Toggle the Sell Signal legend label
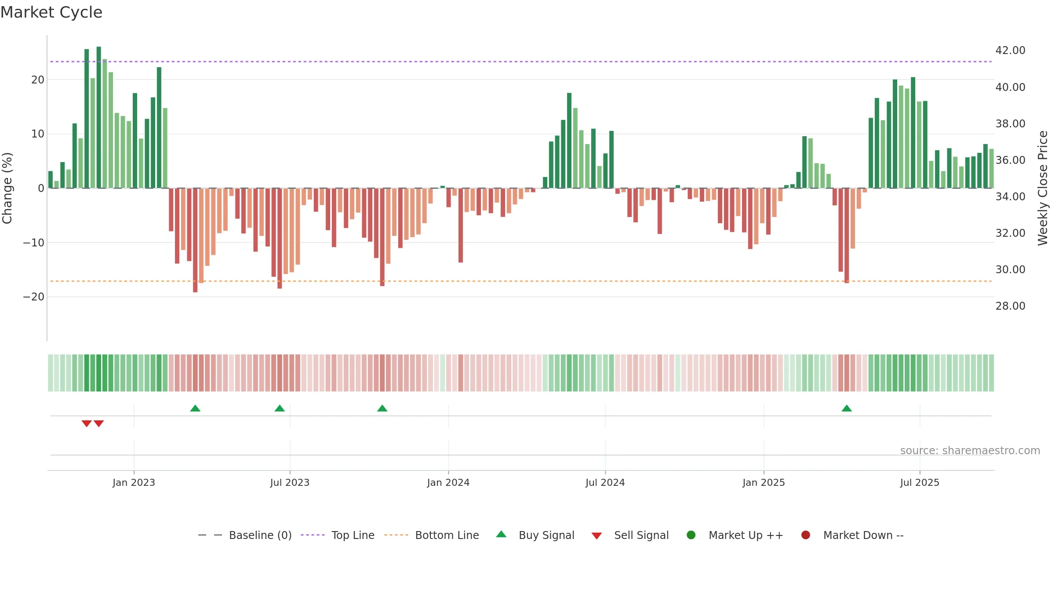This screenshot has height=593, width=1055. pyautogui.click(x=641, y=535)
